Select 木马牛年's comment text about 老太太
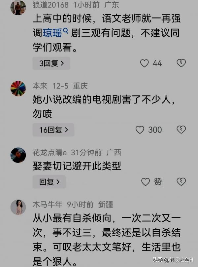 coord(107,240)
